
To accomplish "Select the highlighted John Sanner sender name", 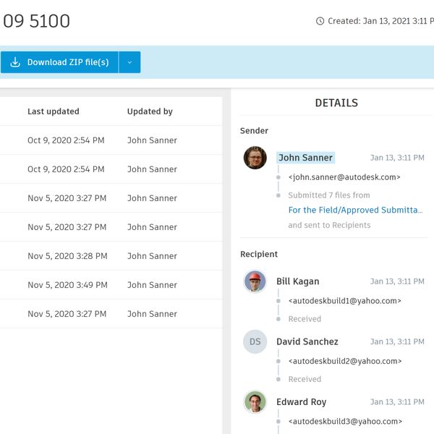I will click(x=305, y=158).
